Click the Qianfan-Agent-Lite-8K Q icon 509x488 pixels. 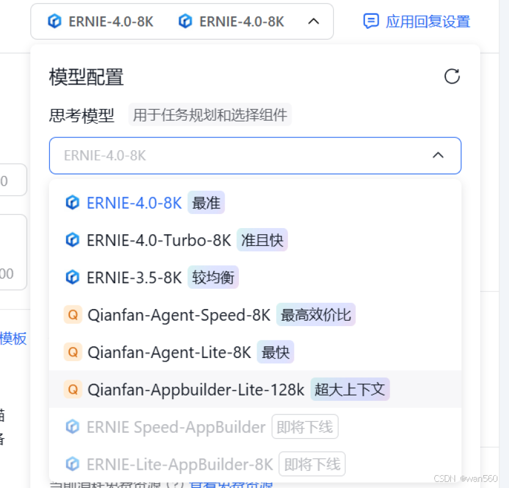coord(73,352)
